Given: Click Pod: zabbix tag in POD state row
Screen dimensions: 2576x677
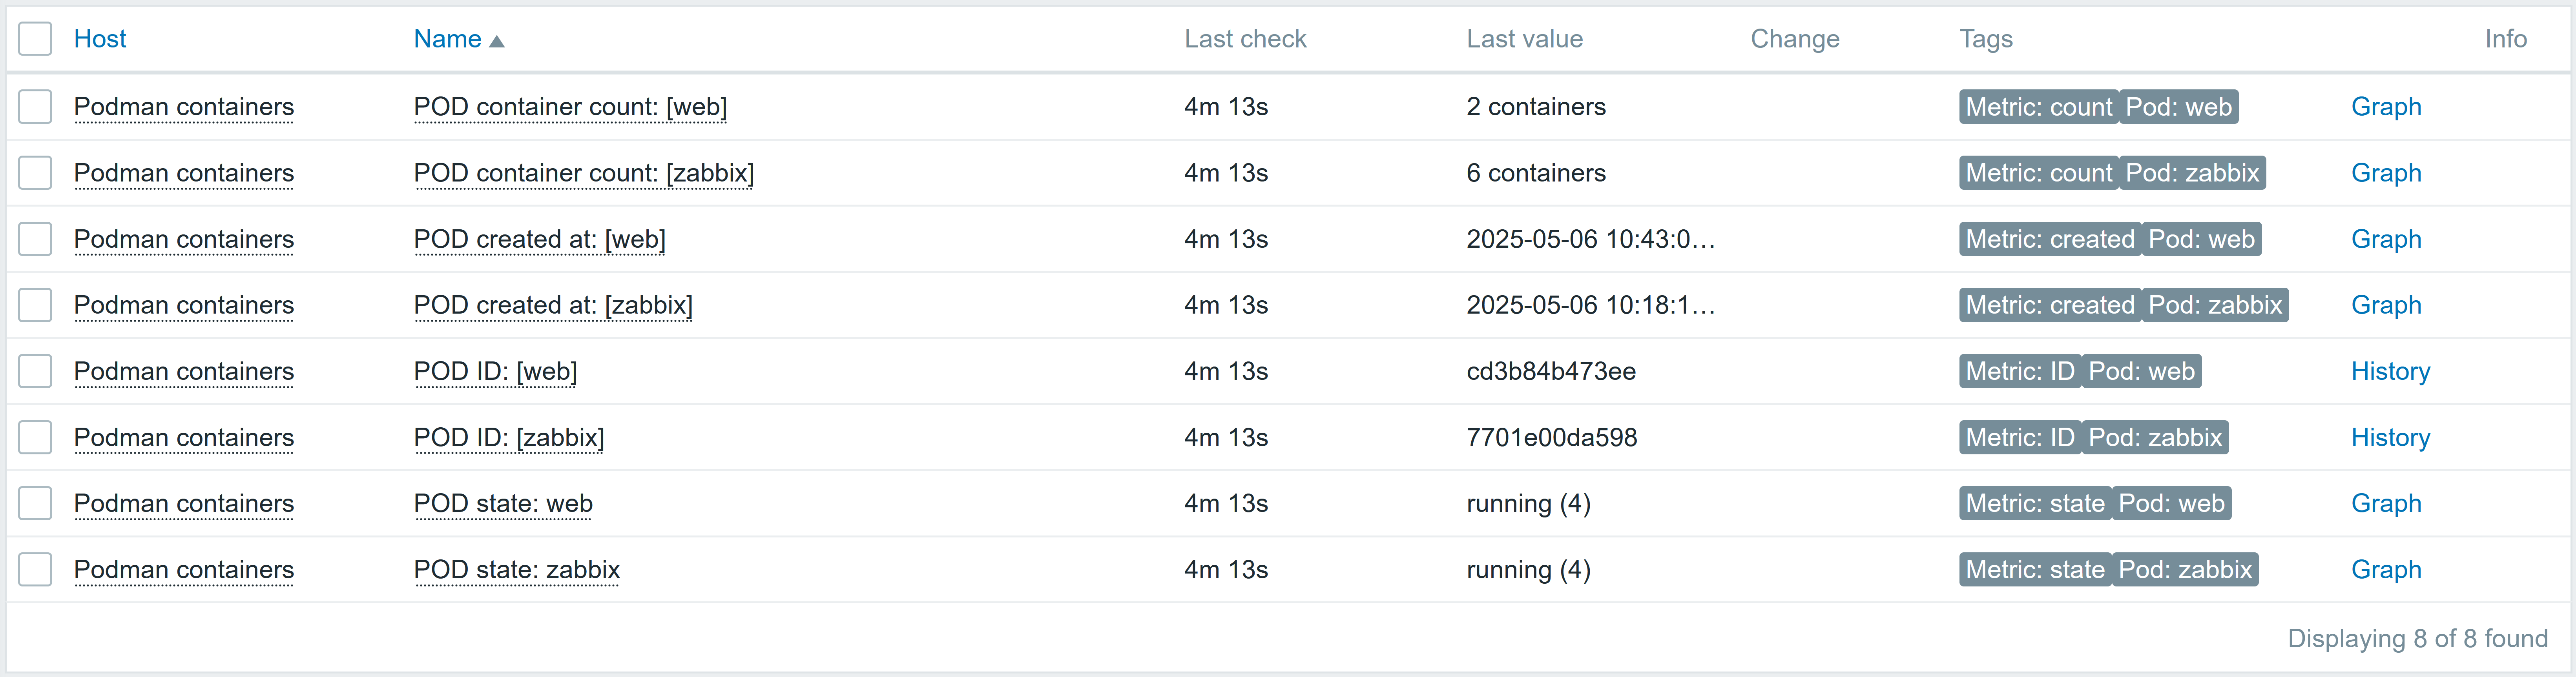Looking at the screenshot, I should tap(2185, 569).
